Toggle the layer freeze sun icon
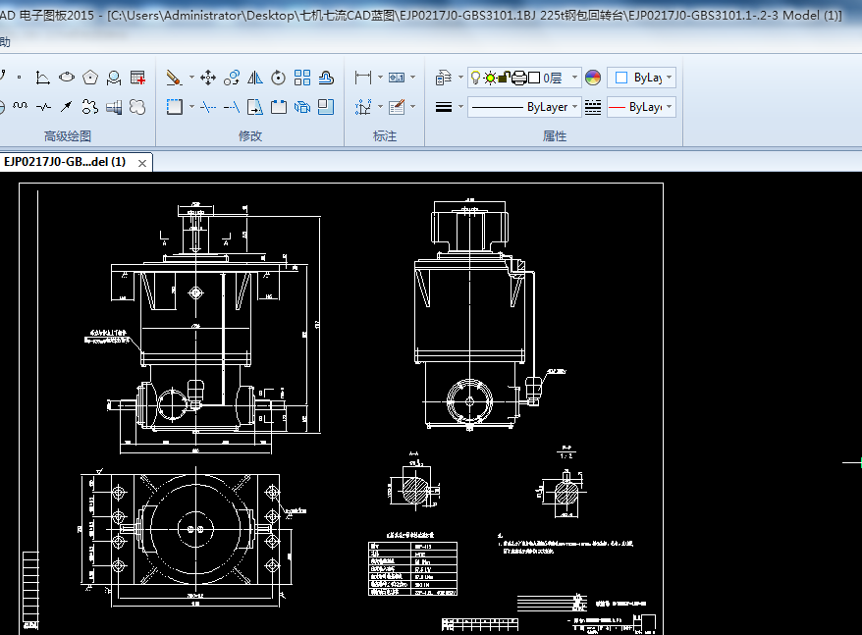The height and width of the screenshot is (635, 862). pos(490,78)
